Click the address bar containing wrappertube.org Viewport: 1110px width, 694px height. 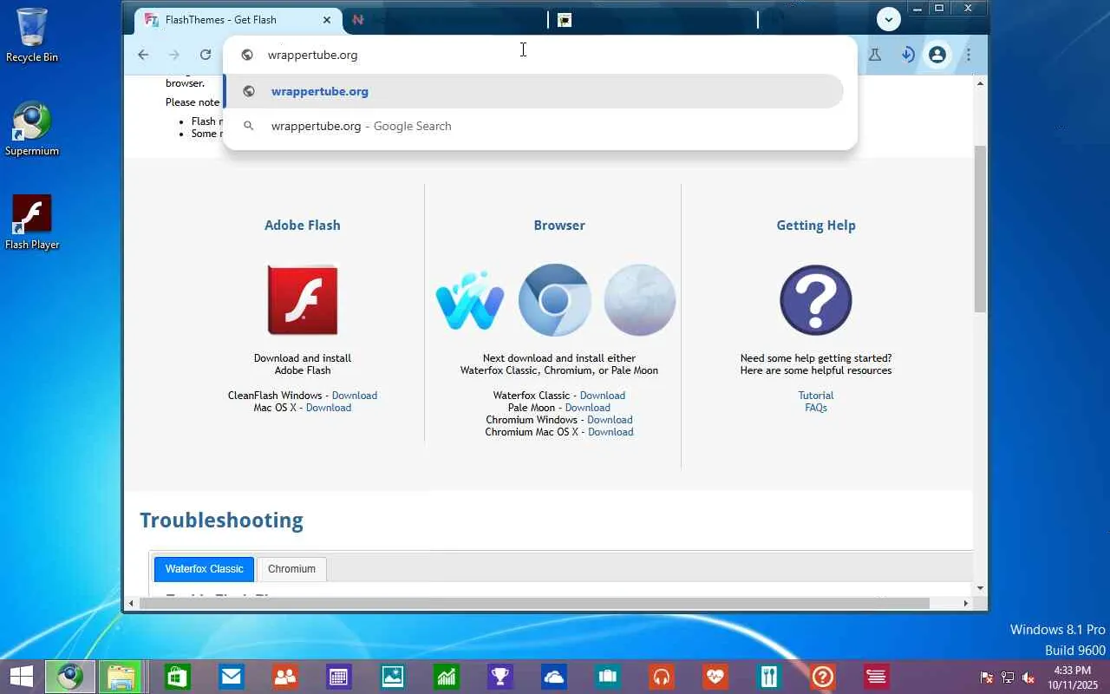click(x=539, y=55)
